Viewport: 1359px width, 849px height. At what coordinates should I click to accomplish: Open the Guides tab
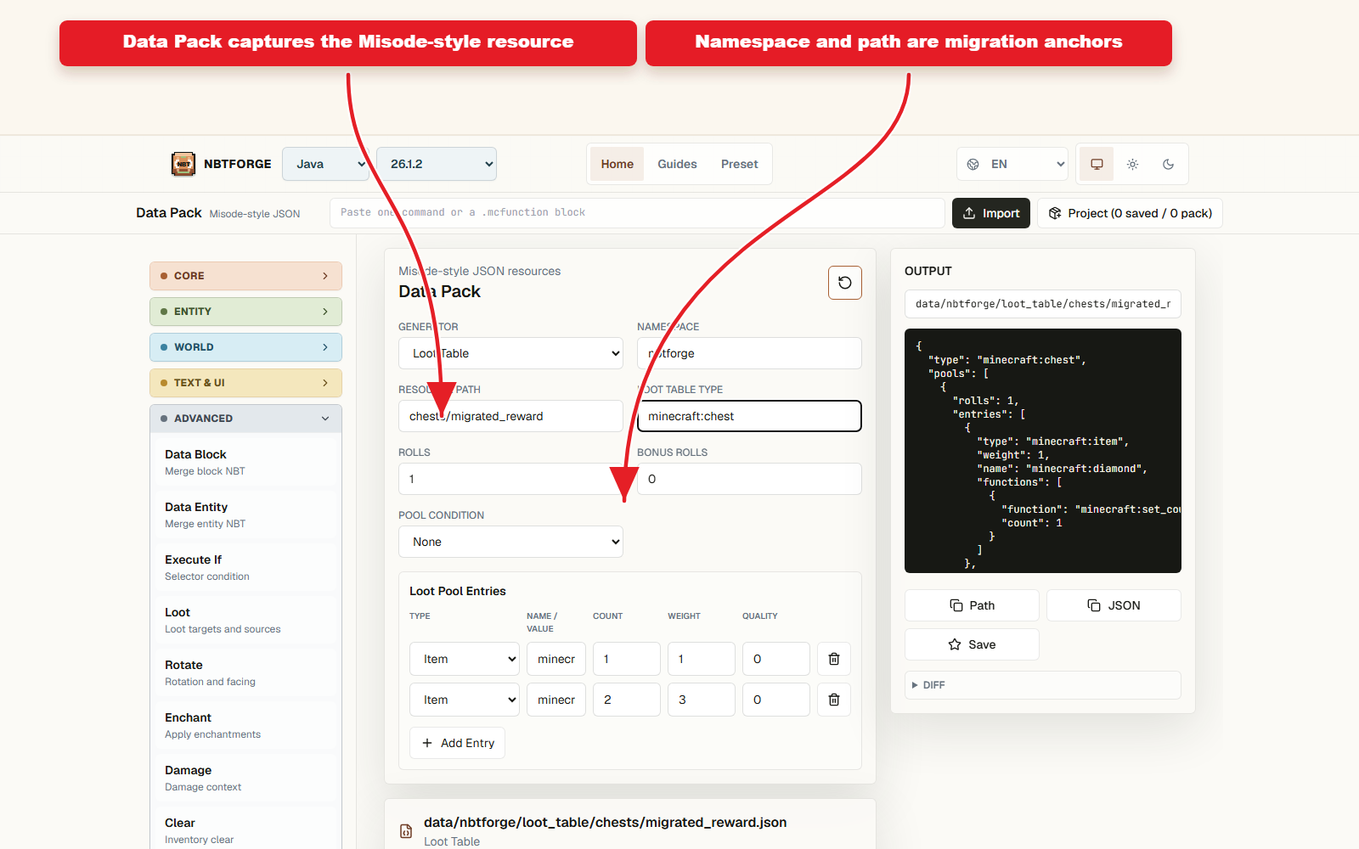coord(677,164)
